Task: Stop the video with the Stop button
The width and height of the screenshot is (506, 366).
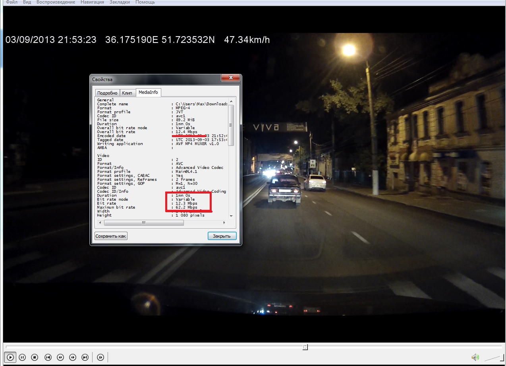Action: click(35, 357)
